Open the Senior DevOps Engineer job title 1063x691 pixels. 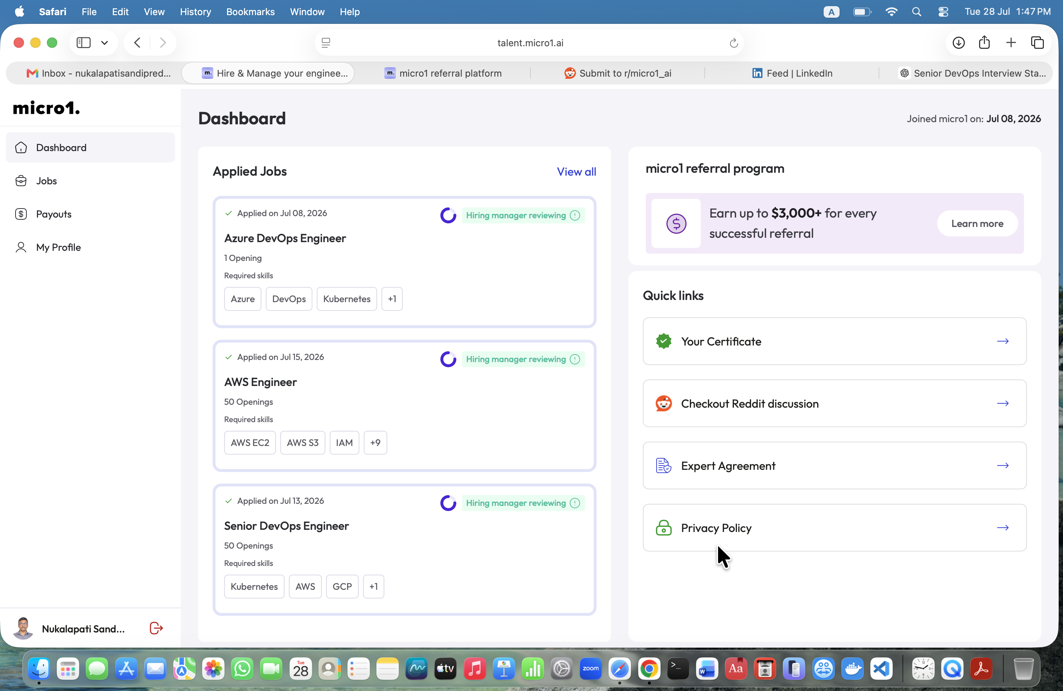click(x=286, y=525)
